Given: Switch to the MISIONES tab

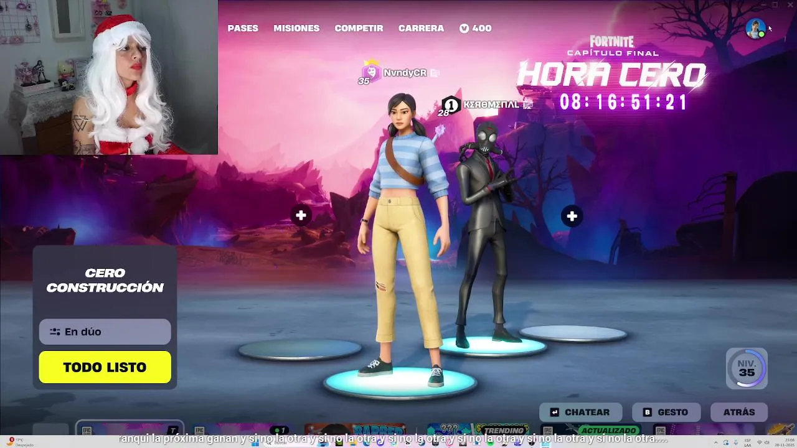Looking at the screenshot, I should tap(296, 28).
